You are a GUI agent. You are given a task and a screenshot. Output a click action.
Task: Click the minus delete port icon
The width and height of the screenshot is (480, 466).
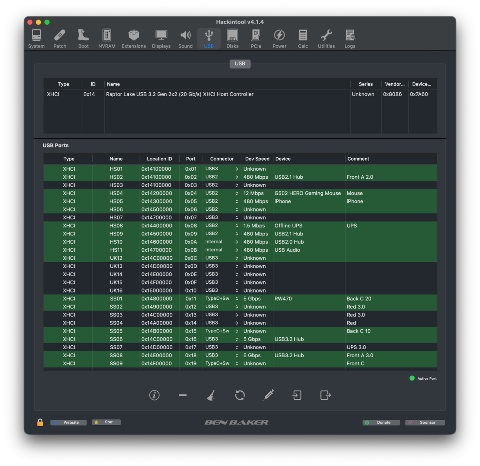[x=183, y=395]
